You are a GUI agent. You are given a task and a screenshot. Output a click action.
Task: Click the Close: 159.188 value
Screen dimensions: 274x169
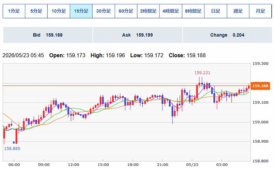tap(187, 55)
